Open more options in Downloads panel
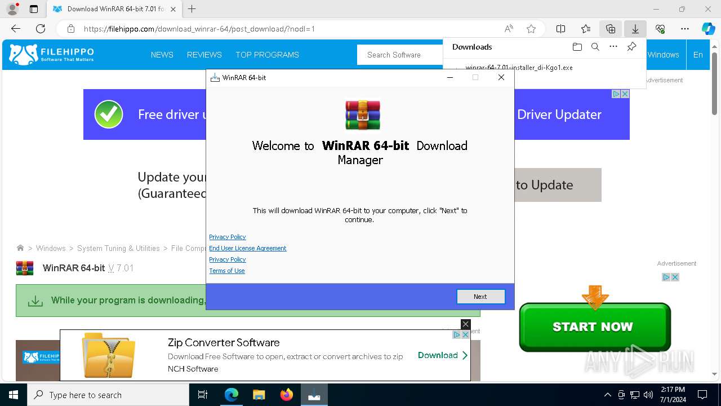The image size is (721, 406). pyautogui.click(x=613, y=47)
